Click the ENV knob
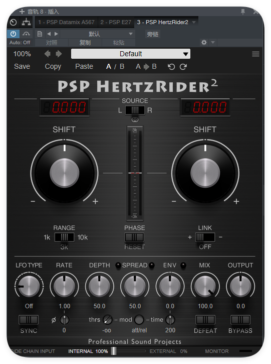Image resolution: width=271 pixels, height=364 pixels. click(x=170, y=286)
